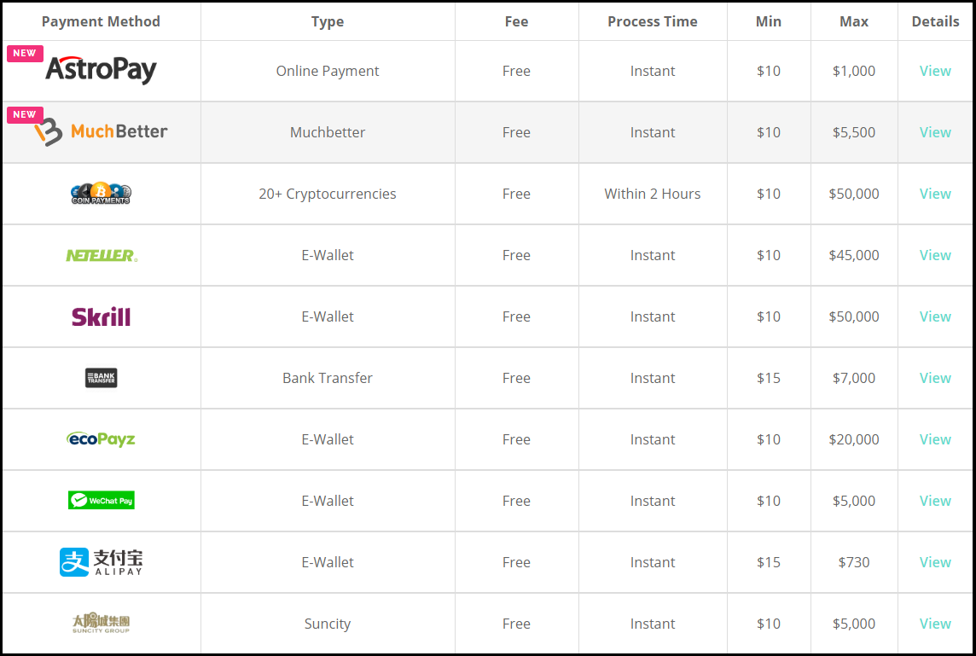The height and width of the screenshot is (656, 976).
Task: Click the WeChat Pay logo
Action: (101, 501)
